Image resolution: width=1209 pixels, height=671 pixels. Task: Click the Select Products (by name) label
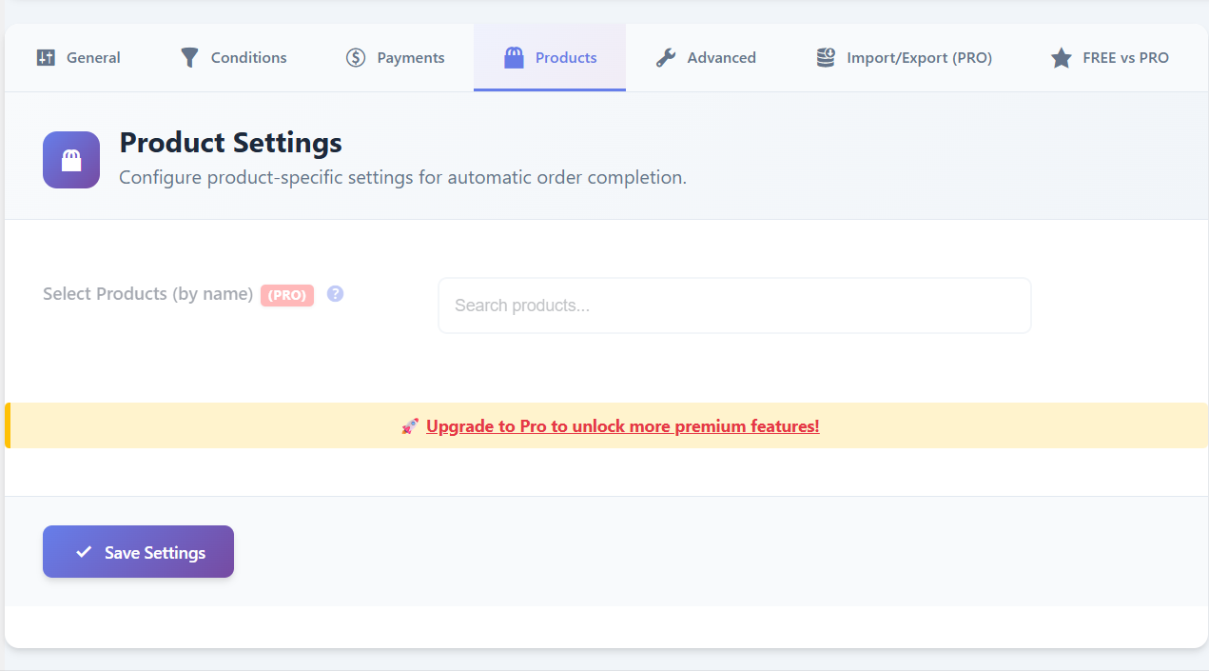(x=147, y=294)
